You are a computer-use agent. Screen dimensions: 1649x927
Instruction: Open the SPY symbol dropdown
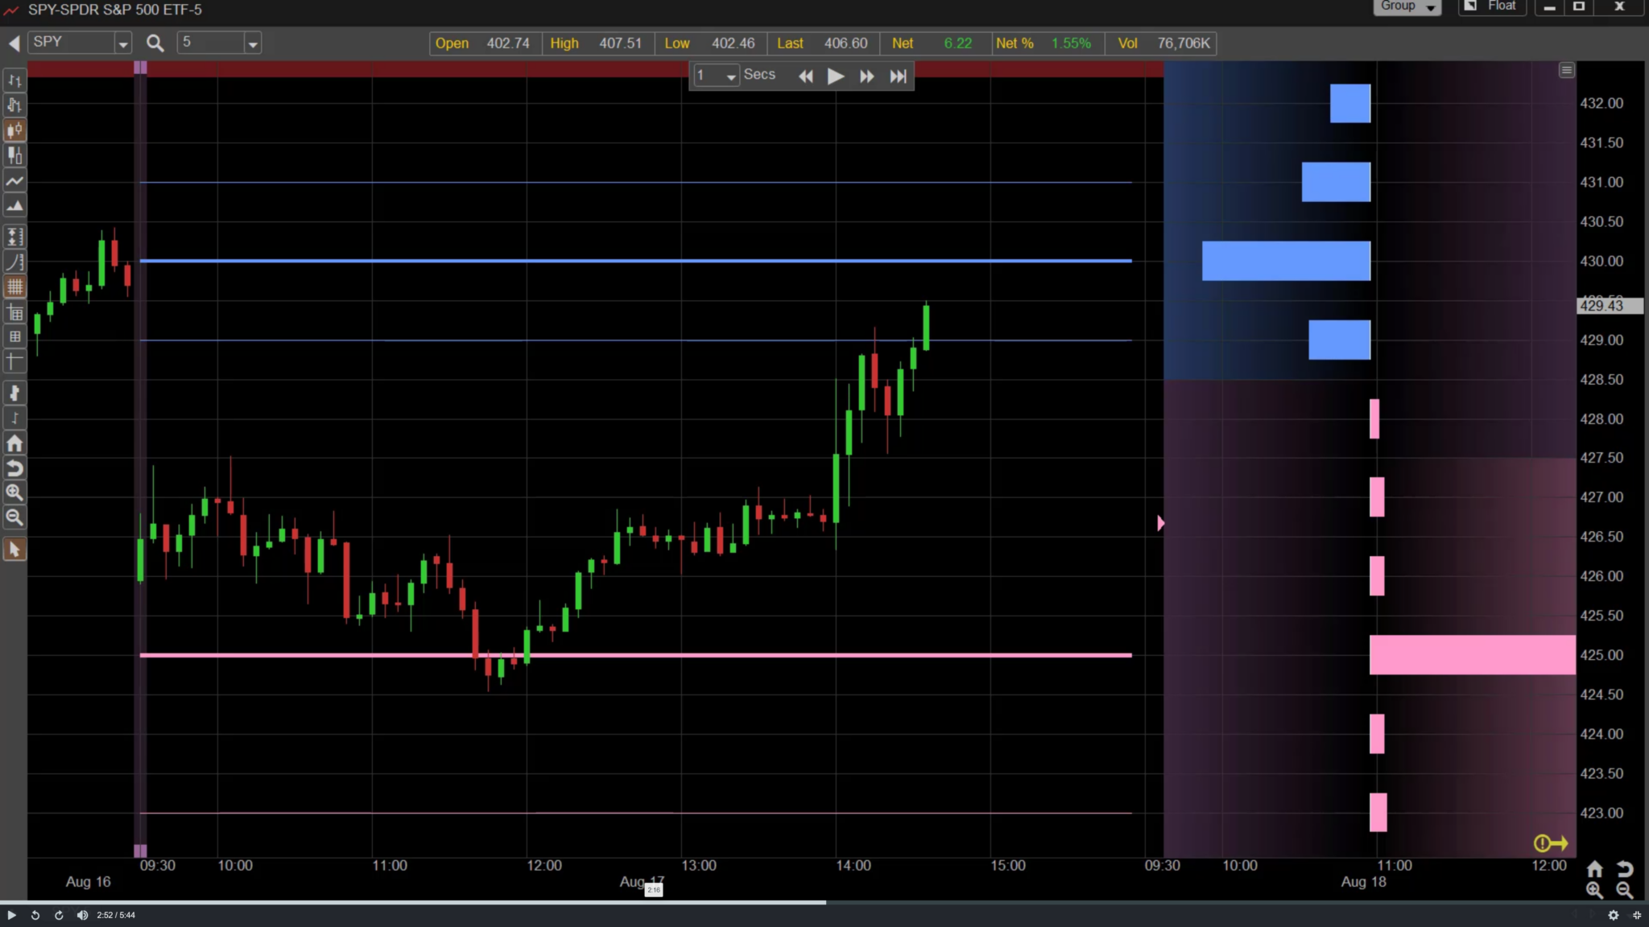[123, 43]
